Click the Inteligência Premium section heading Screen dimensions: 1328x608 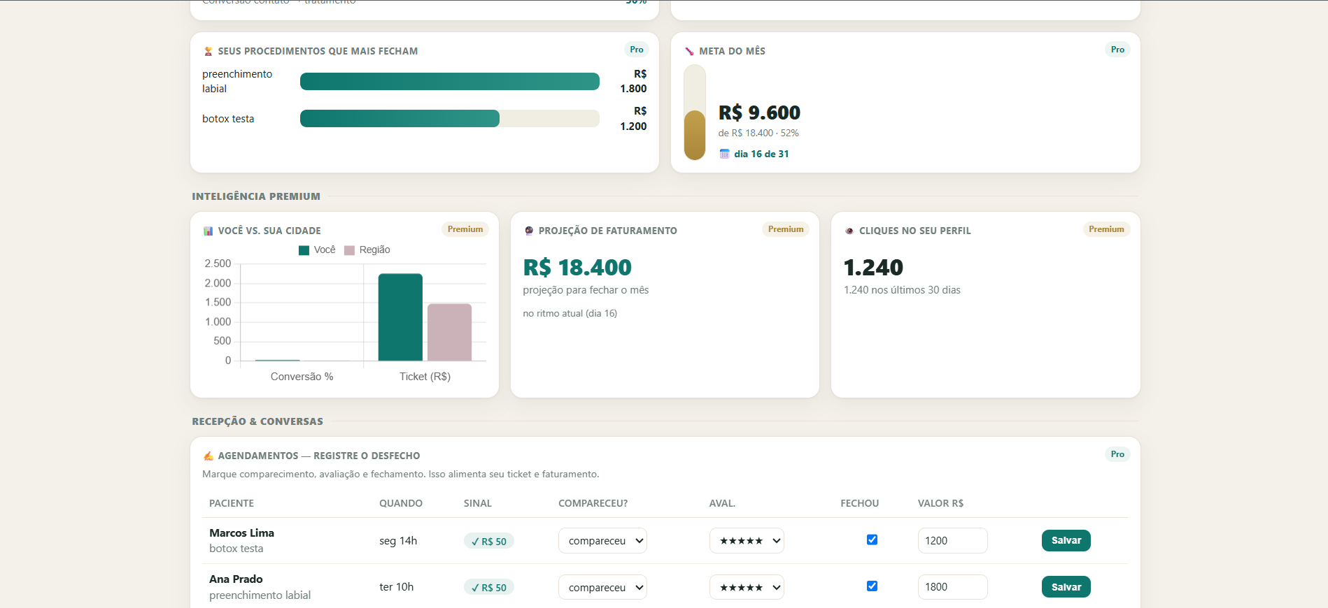[x=256, y=196]
